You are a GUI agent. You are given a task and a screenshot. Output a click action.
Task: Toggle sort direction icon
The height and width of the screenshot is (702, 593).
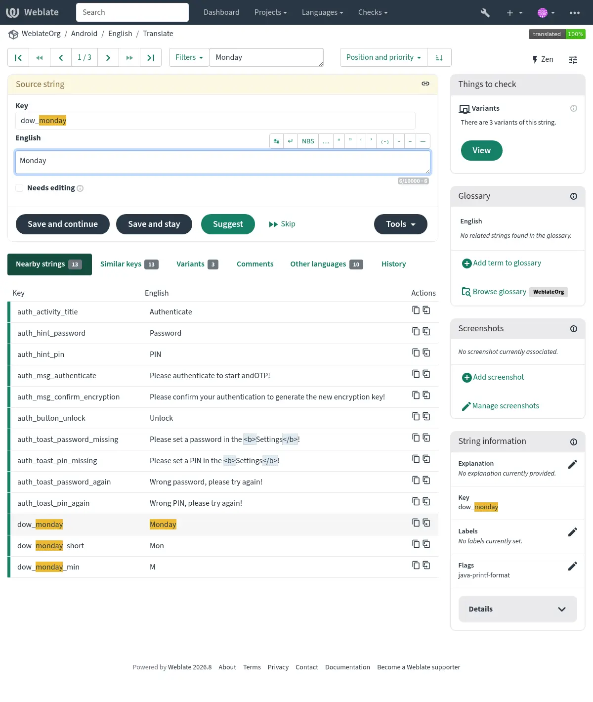coord(439,58)
